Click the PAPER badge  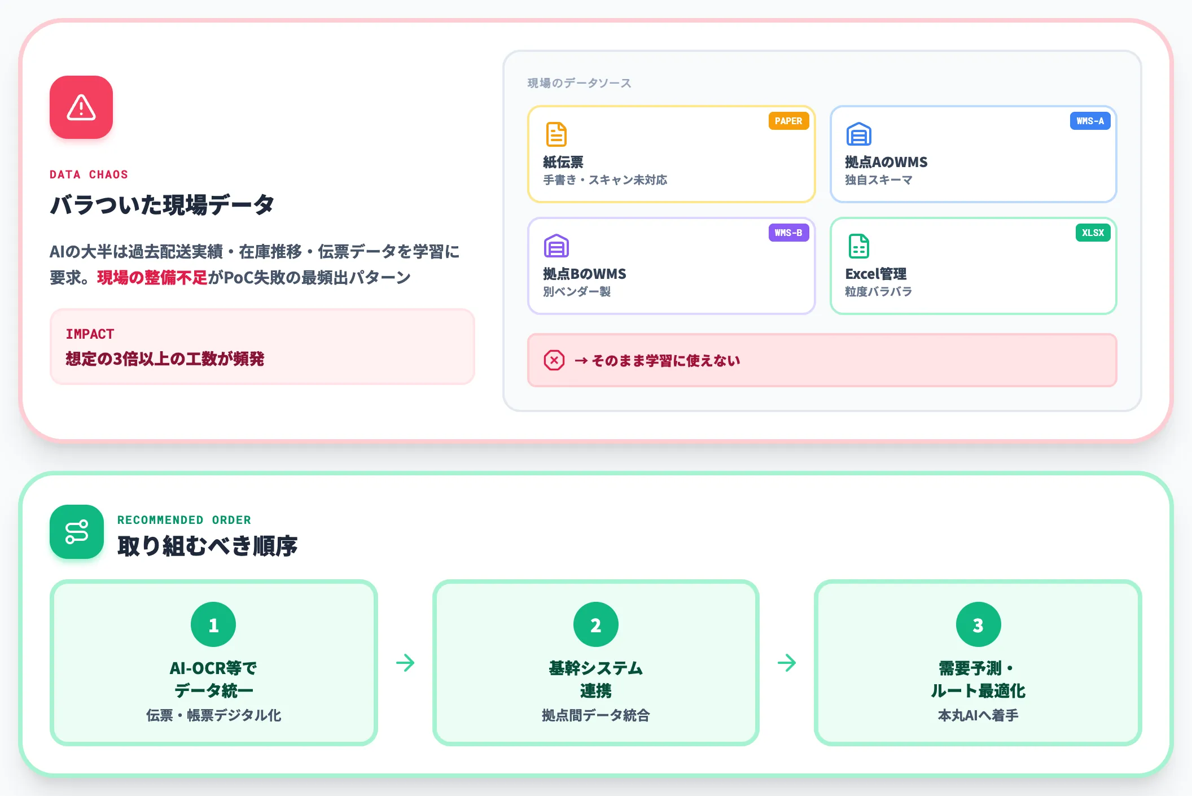tap(788, 121)
